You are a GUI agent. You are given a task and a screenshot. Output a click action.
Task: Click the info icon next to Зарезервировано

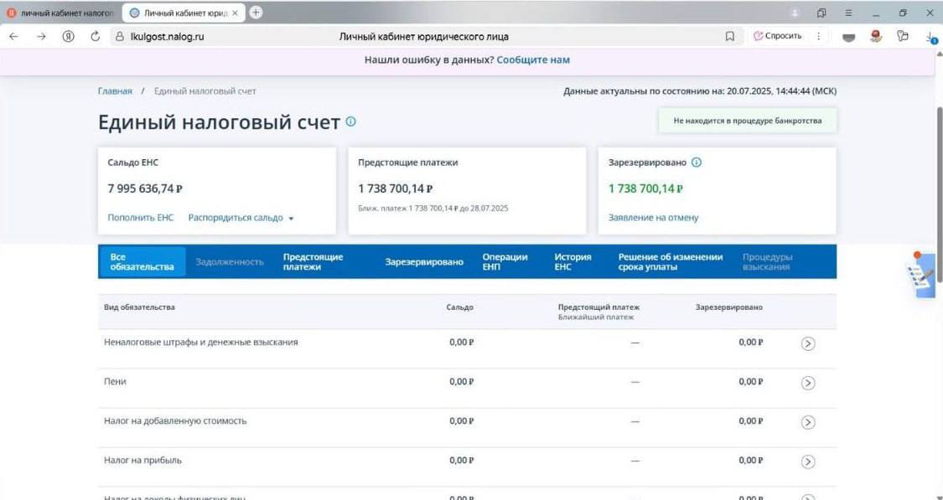pyautogui.click(x=696, y=162)
